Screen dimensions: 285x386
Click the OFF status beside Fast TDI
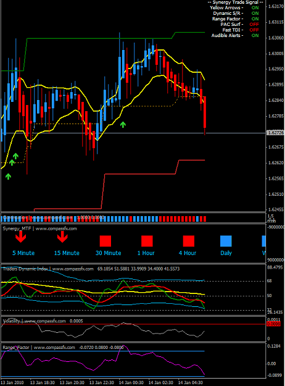point(254,30)
